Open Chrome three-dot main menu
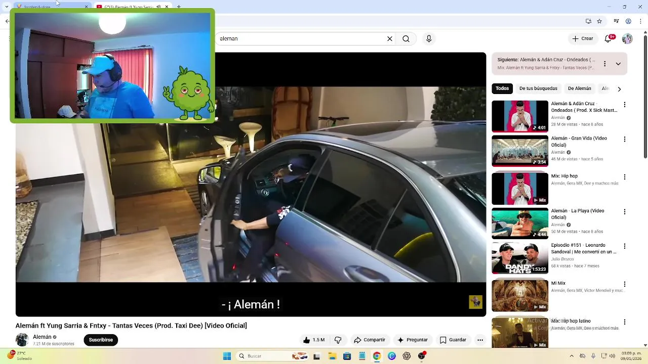 [640, 21]
